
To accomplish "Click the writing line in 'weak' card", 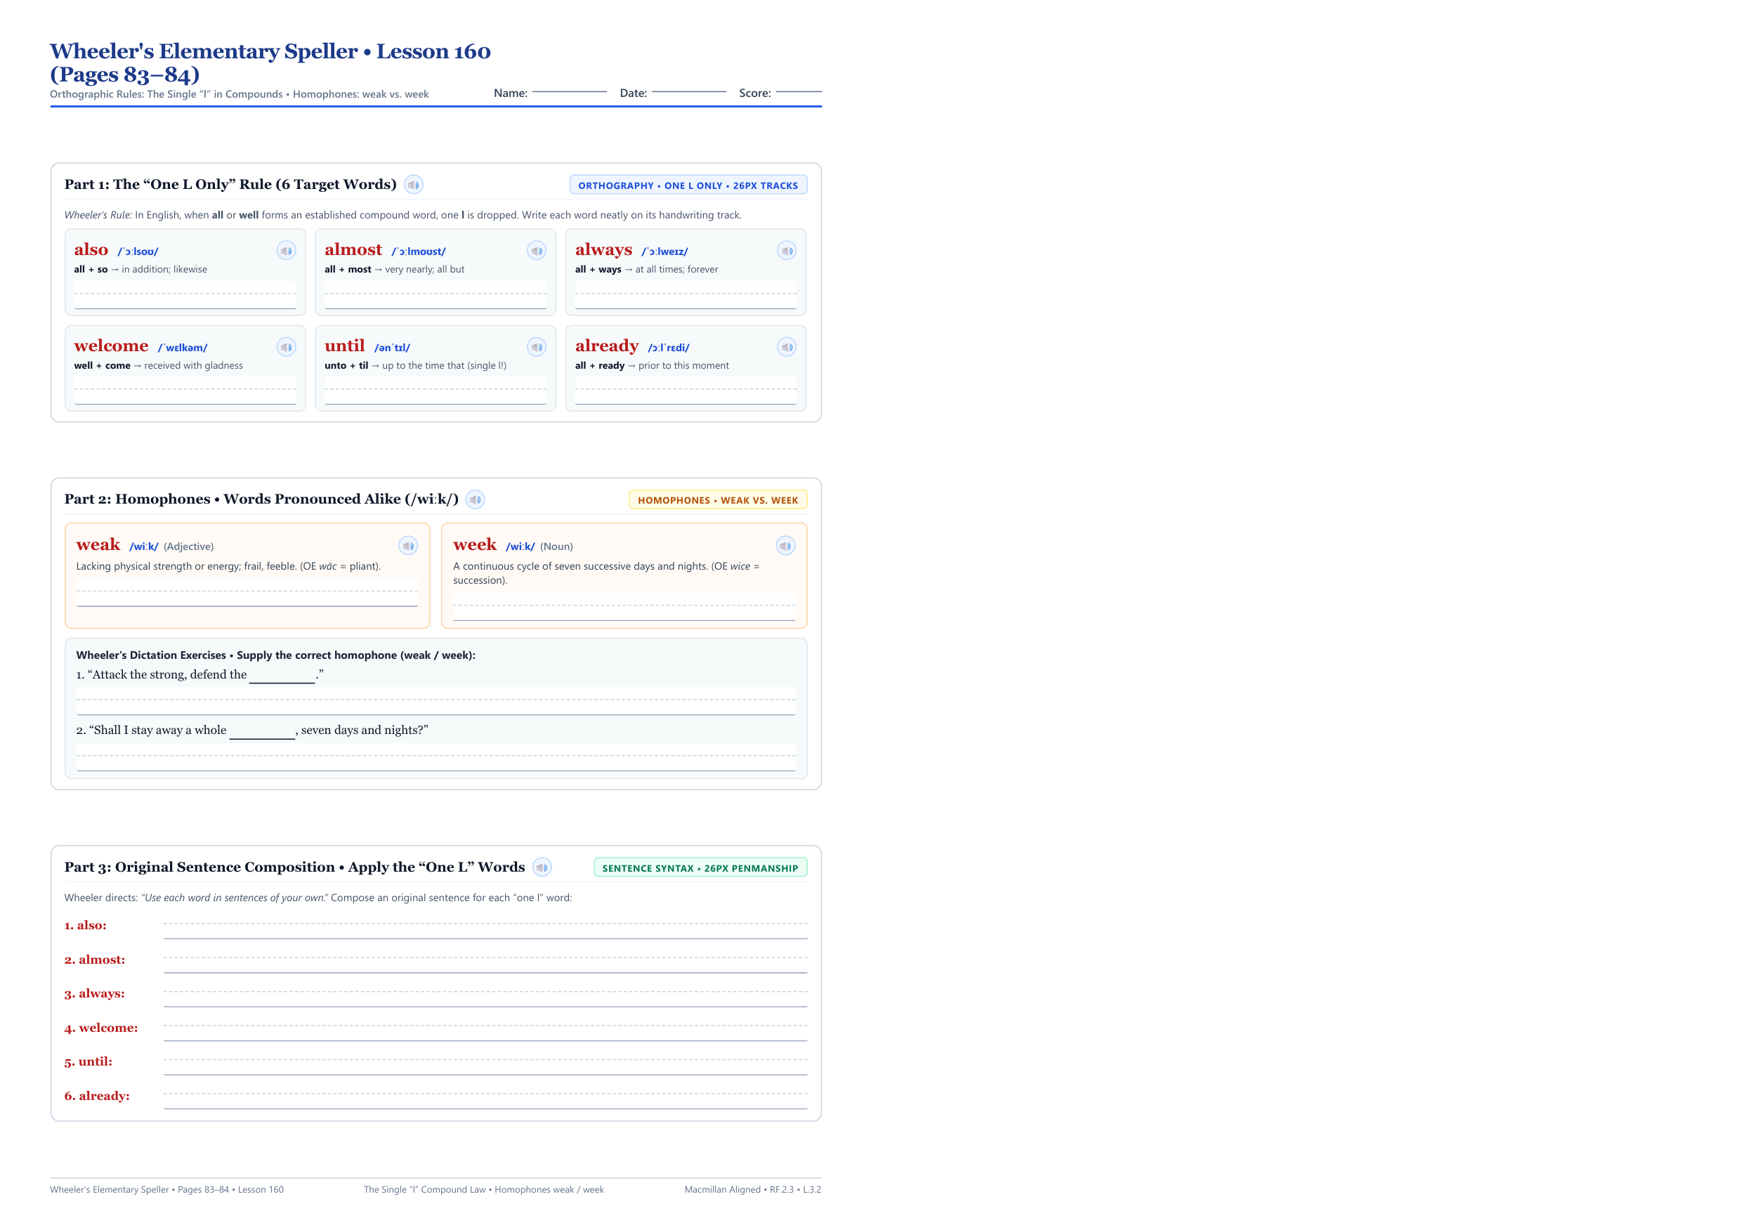I will pyautogui.click(x=247, y=593).
